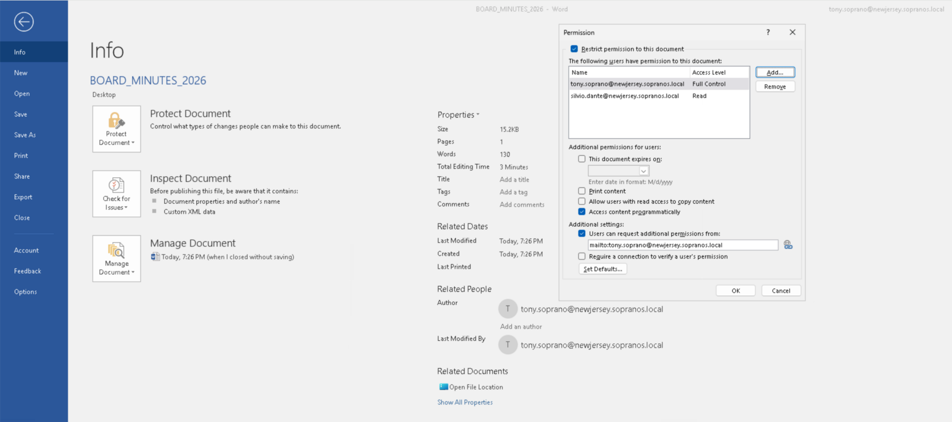Click the mailto permission request input field
Image resolution: width=952 pixels, height=422 pixels.
tap(683, 245)
